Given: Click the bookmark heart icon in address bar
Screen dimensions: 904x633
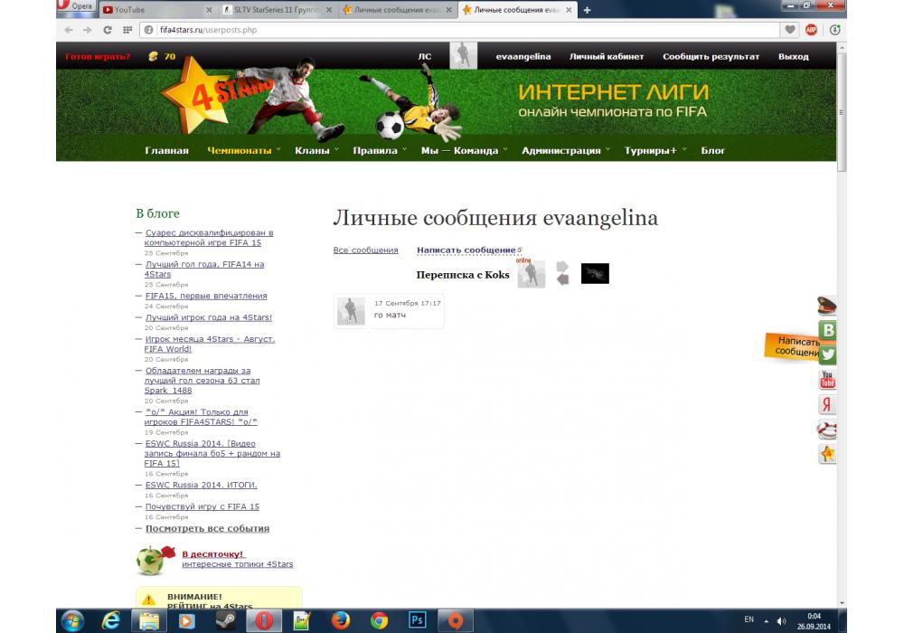Looking at the screenshot, I should point(791,30).
